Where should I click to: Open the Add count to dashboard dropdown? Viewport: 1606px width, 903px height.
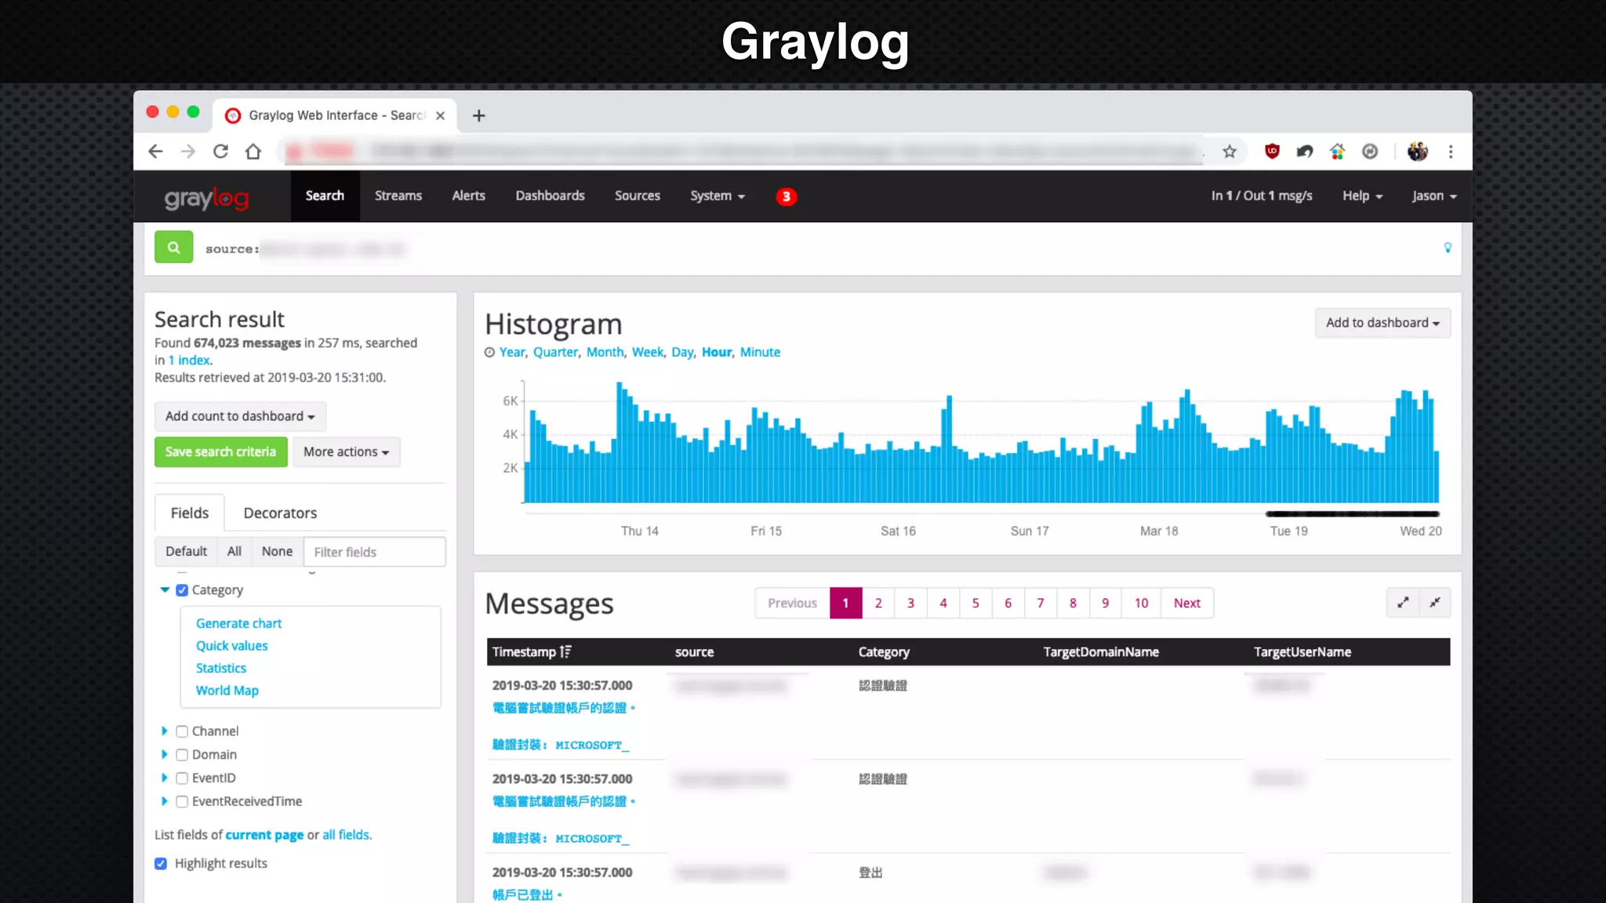point(240,416)
